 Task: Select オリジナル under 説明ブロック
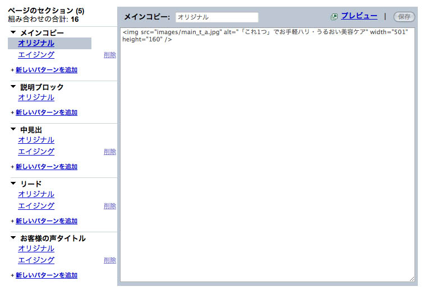pyautogui.click(x=36, y=97)
